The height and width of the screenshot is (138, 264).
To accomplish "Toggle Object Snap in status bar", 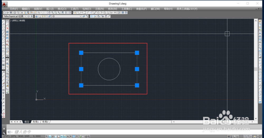I will tap(56, 136).
